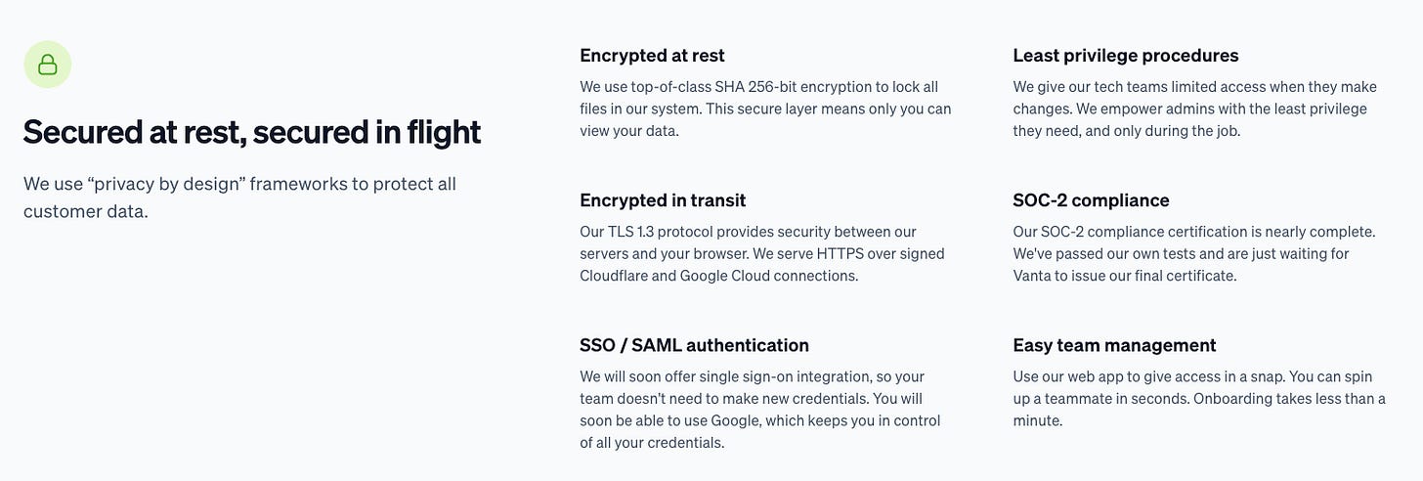Click the TLS 1.3 protocol description paragraph
Image resolution: width=1423 pixels, height=481 pixels.
[x=762, y=254]
